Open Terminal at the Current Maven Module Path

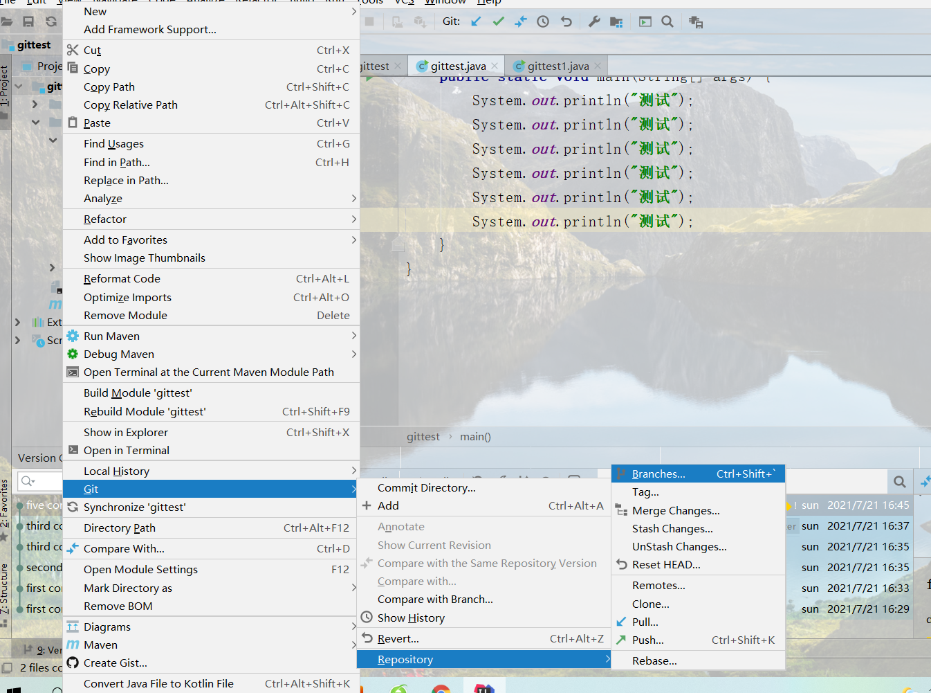211,372
